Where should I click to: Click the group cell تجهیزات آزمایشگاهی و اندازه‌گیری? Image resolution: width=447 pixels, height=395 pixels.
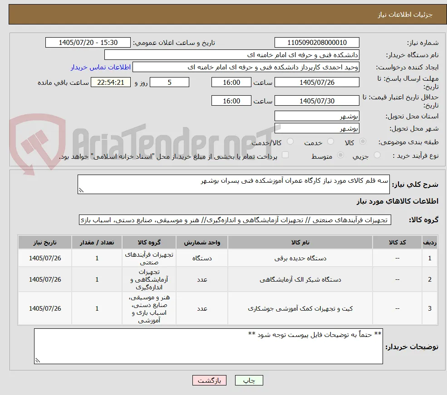(149, 280)
